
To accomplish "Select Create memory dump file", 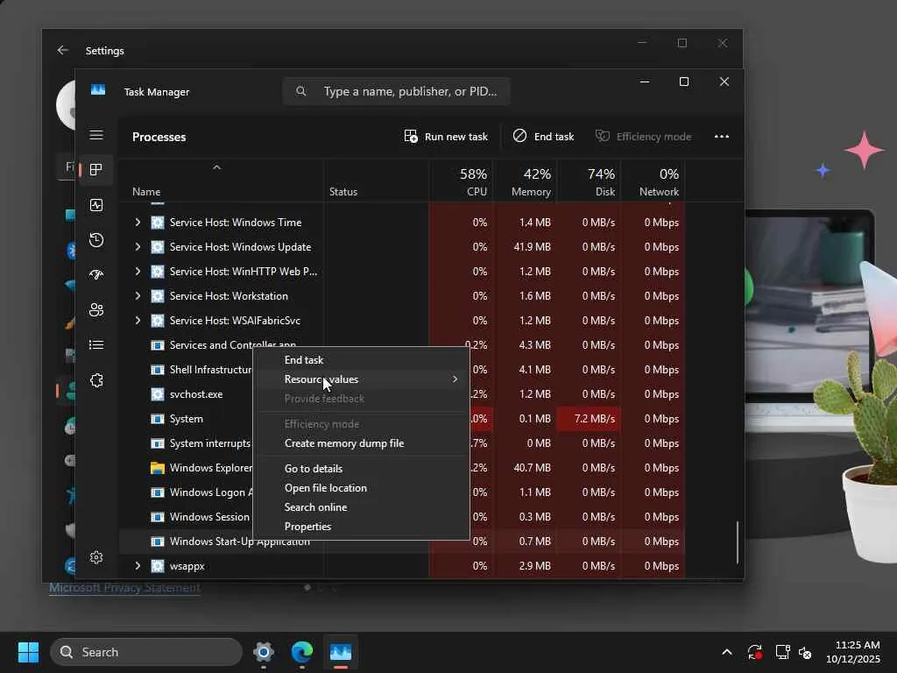I will (361, 443).
